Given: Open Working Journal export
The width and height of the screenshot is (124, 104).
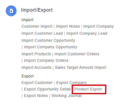Looking at the screenshot, I should click(x=66, y=96).
